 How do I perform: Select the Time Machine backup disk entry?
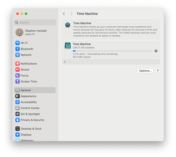111,50
